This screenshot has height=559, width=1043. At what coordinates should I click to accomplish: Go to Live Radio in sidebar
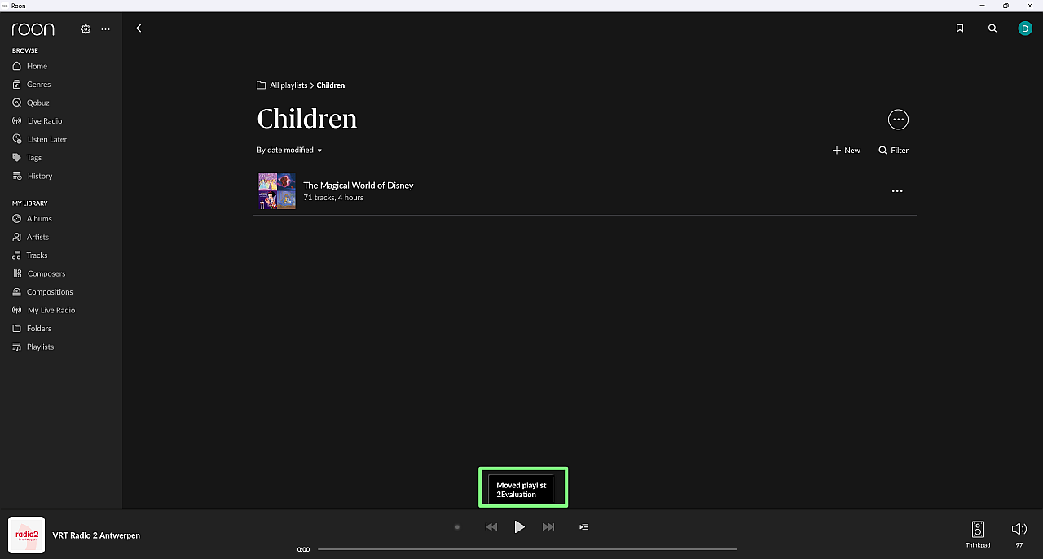[44, 121]
